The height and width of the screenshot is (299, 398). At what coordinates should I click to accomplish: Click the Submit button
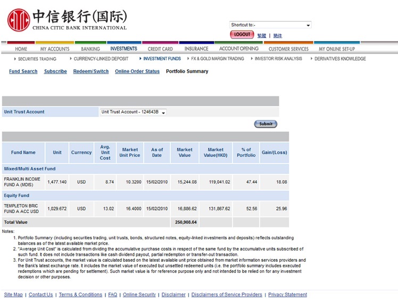(266, 124)
